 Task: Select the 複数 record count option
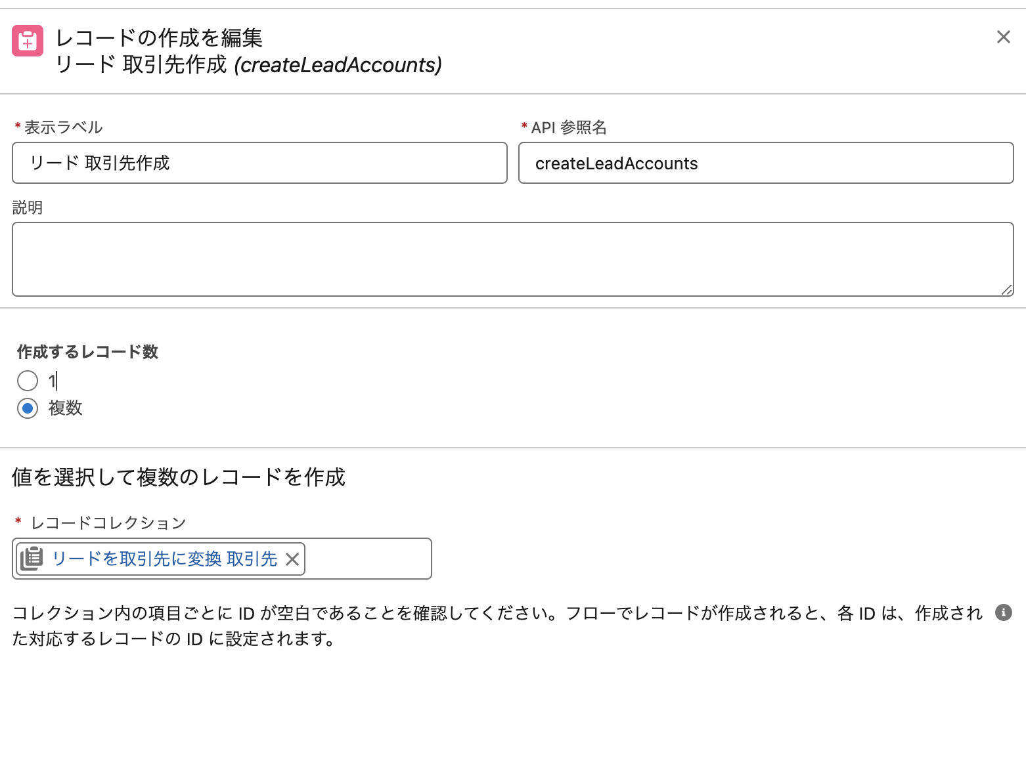[28, 408]
